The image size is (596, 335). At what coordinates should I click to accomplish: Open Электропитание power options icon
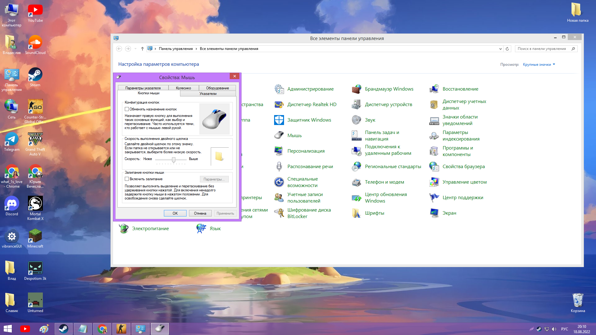click(124, 229)
